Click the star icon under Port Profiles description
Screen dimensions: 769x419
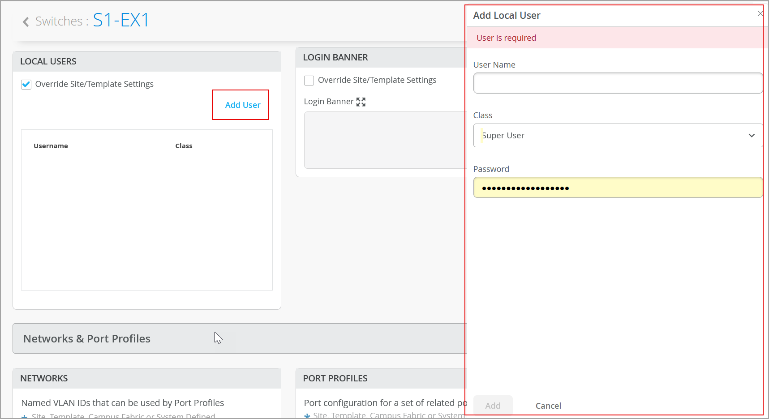(307, 416)
